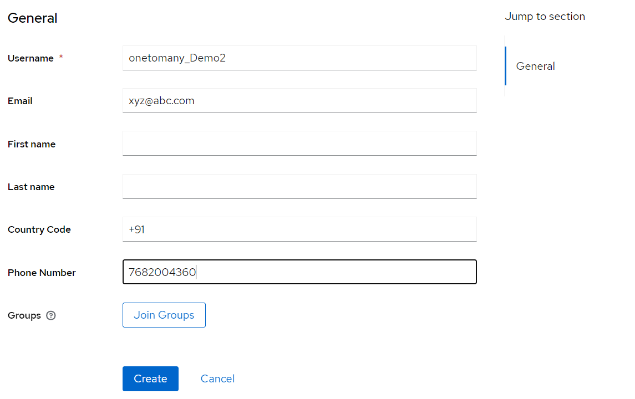Select the empty First name text box
This screenshot has width=635, height=399.
pos(299,143)
